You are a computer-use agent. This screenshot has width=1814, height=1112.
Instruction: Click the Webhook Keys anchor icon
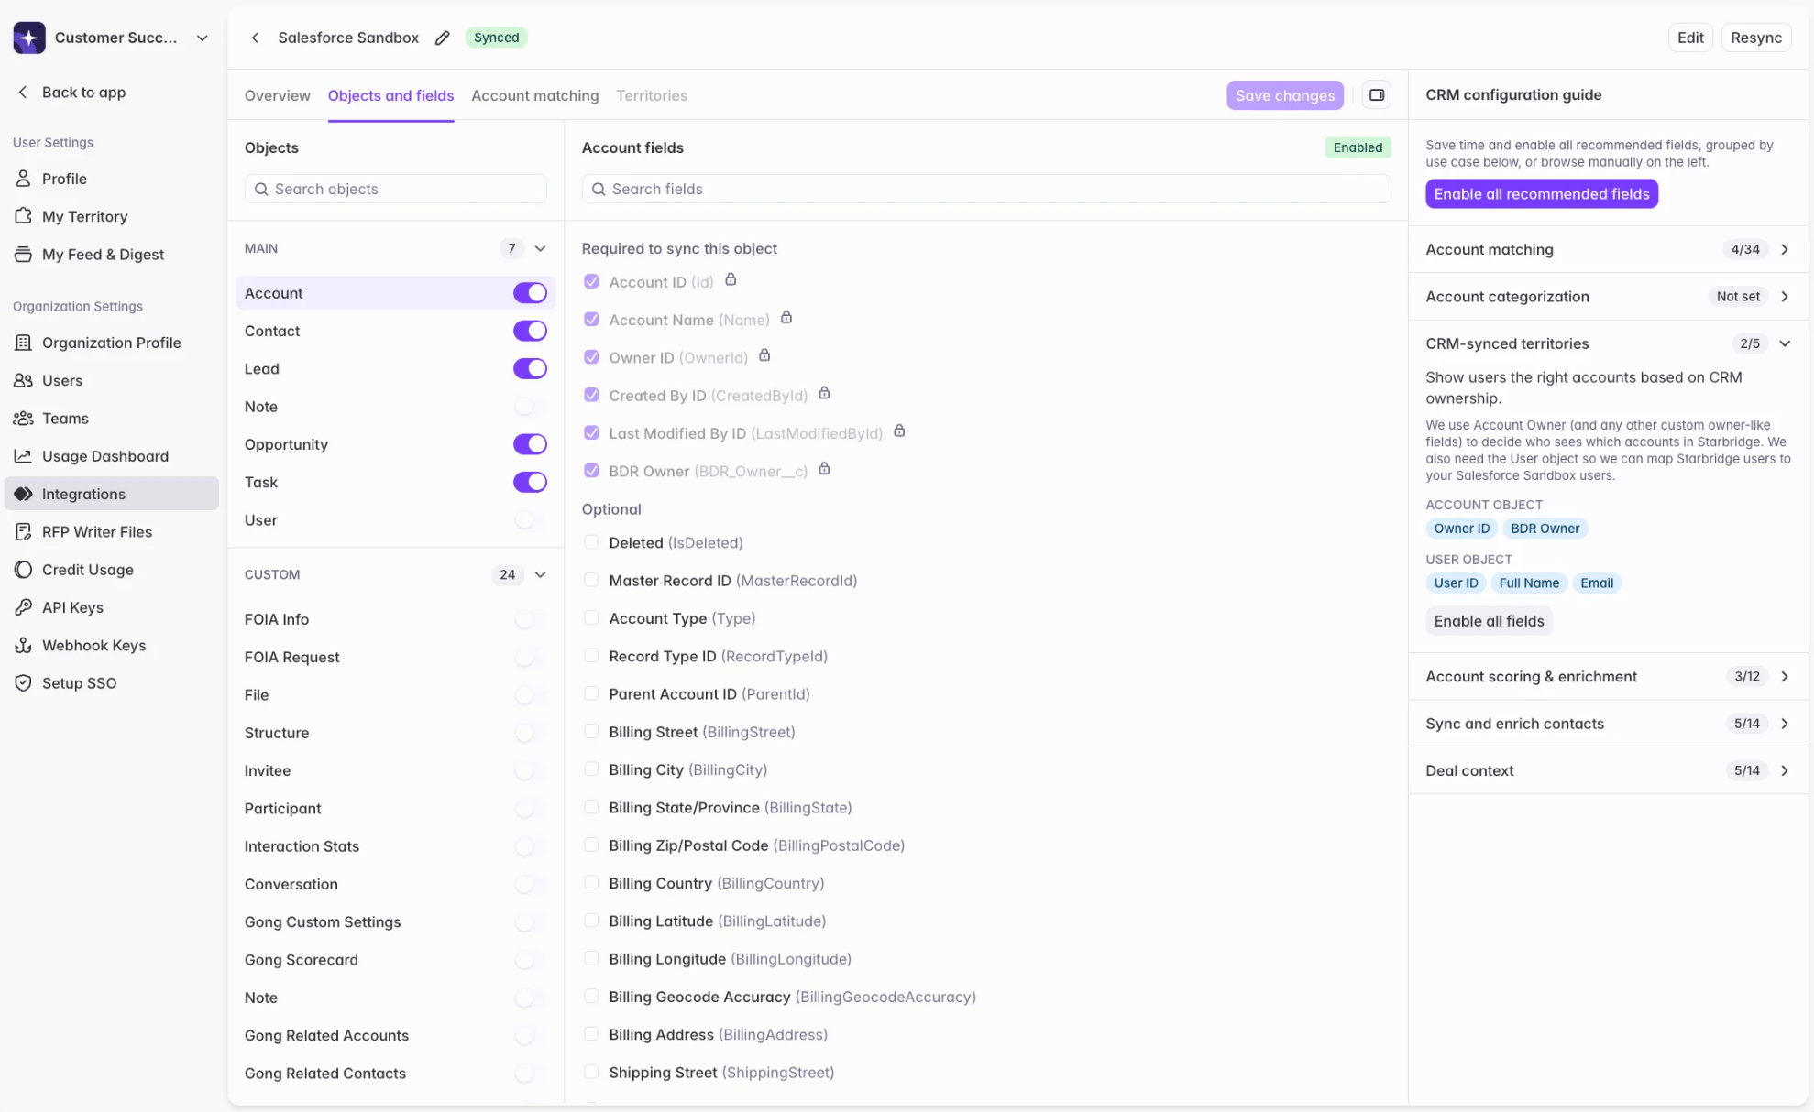(23, 646)
